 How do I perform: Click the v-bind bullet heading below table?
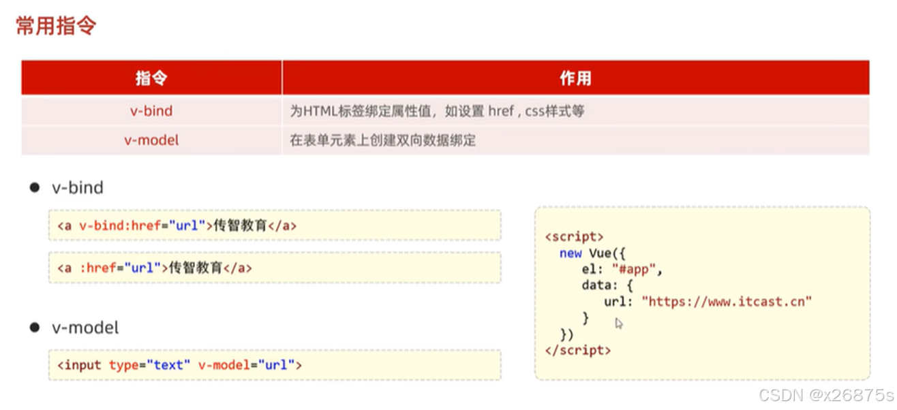[x=77, y=187]
